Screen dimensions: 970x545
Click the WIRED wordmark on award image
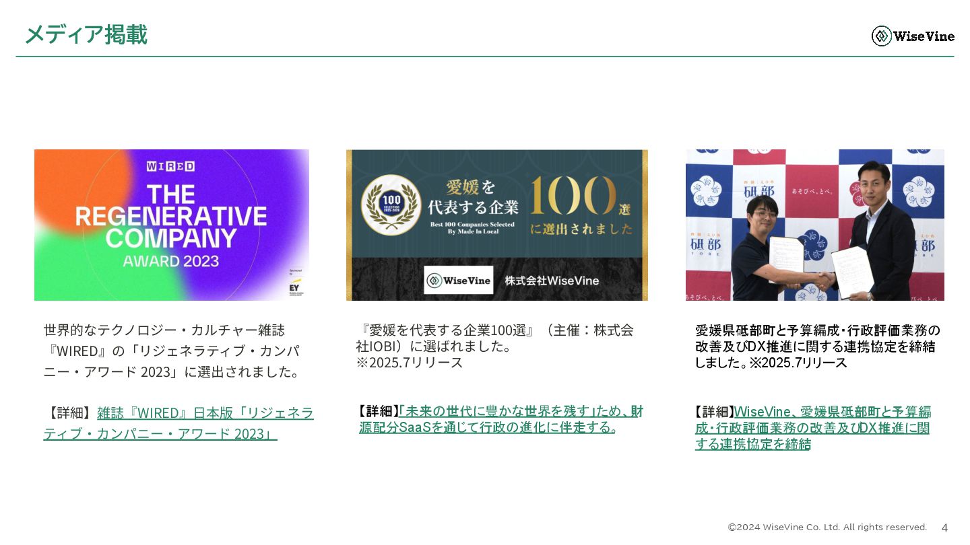pyautogui.click(x=171, y=166)
